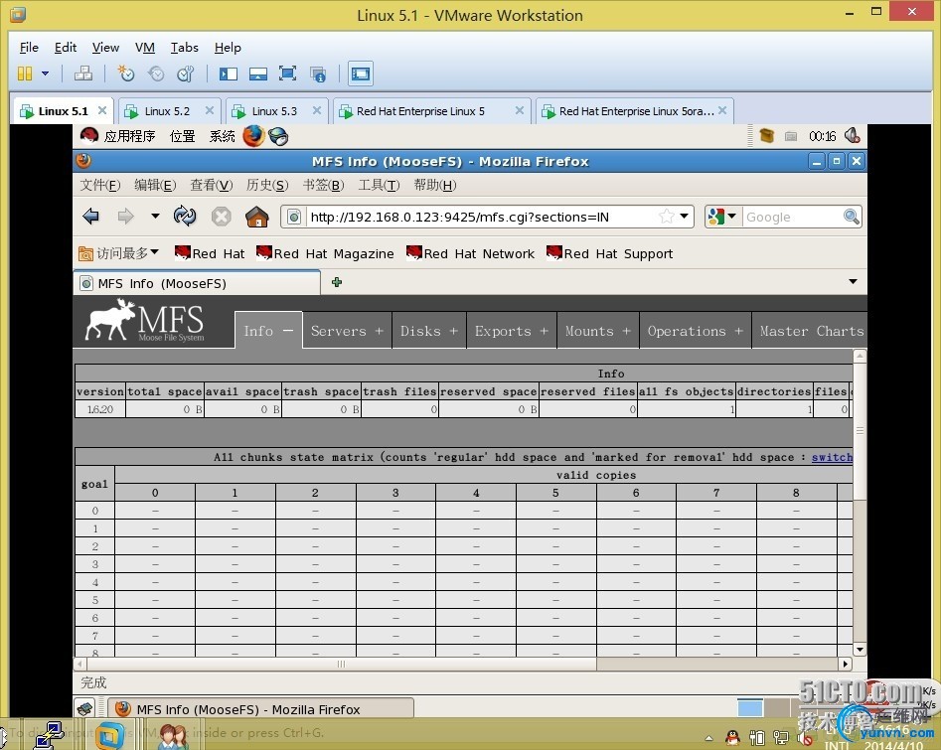Viewport: 941px width, 750px height.
Task: Open VMware snapshot manager icon
Action: [186, 74]
